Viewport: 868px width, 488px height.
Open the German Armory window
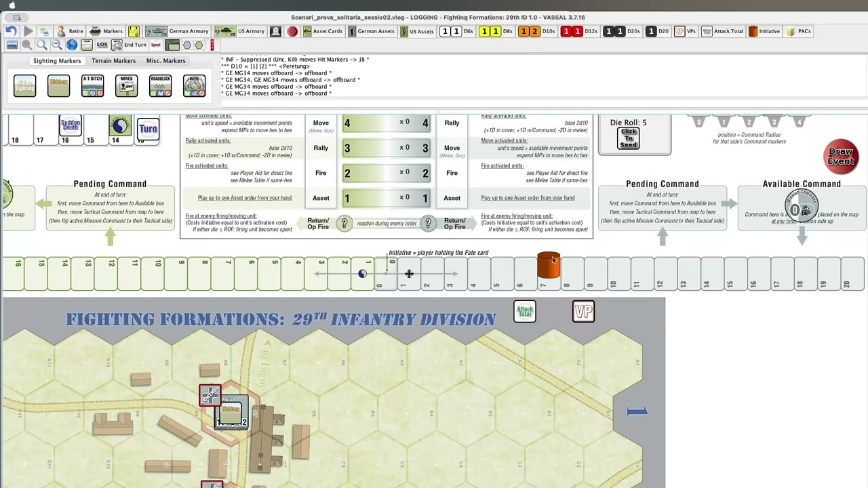[x=178, y=31]
